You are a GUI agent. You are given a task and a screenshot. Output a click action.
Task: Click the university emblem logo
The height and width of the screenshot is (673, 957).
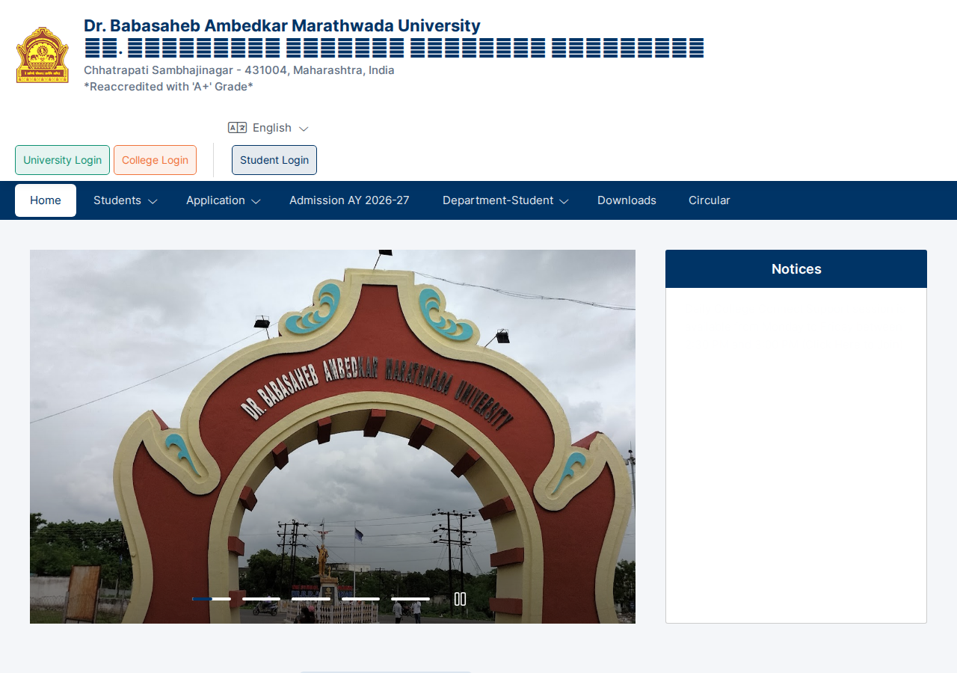coord(43,55)
